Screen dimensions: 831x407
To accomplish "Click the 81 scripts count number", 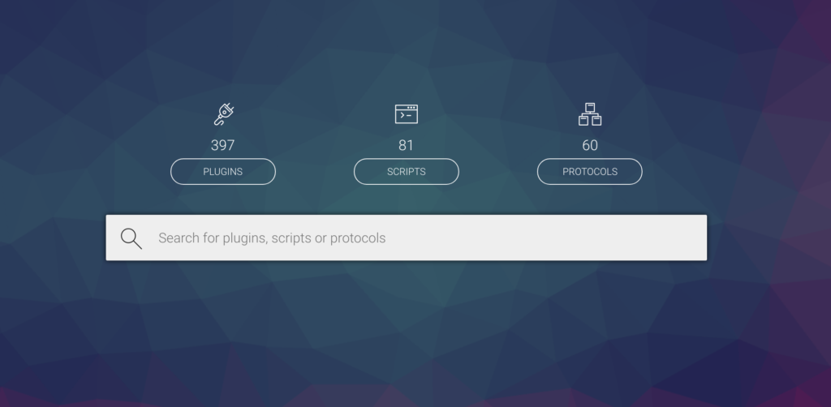I will tap(407, 146).
